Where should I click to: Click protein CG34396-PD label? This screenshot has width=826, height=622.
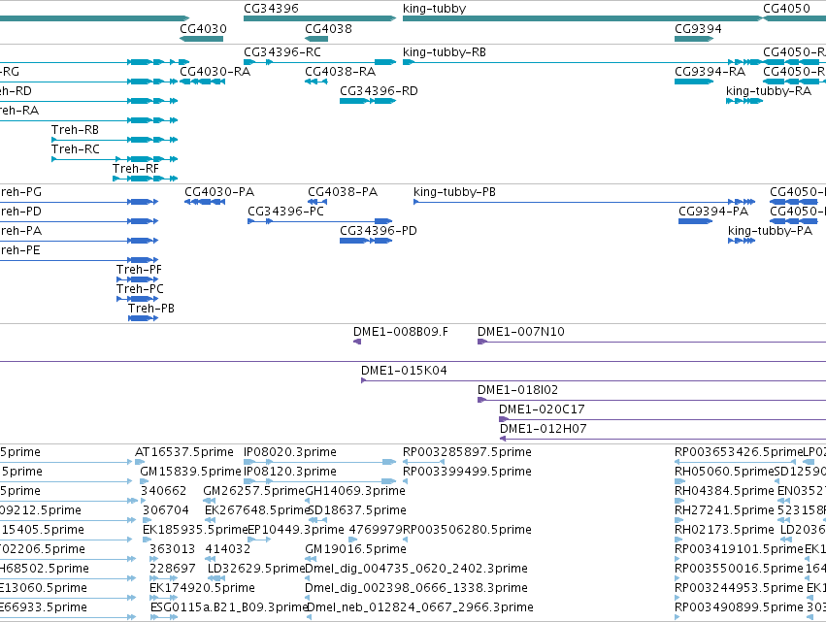pyautogui.click(x=379, y=231)
